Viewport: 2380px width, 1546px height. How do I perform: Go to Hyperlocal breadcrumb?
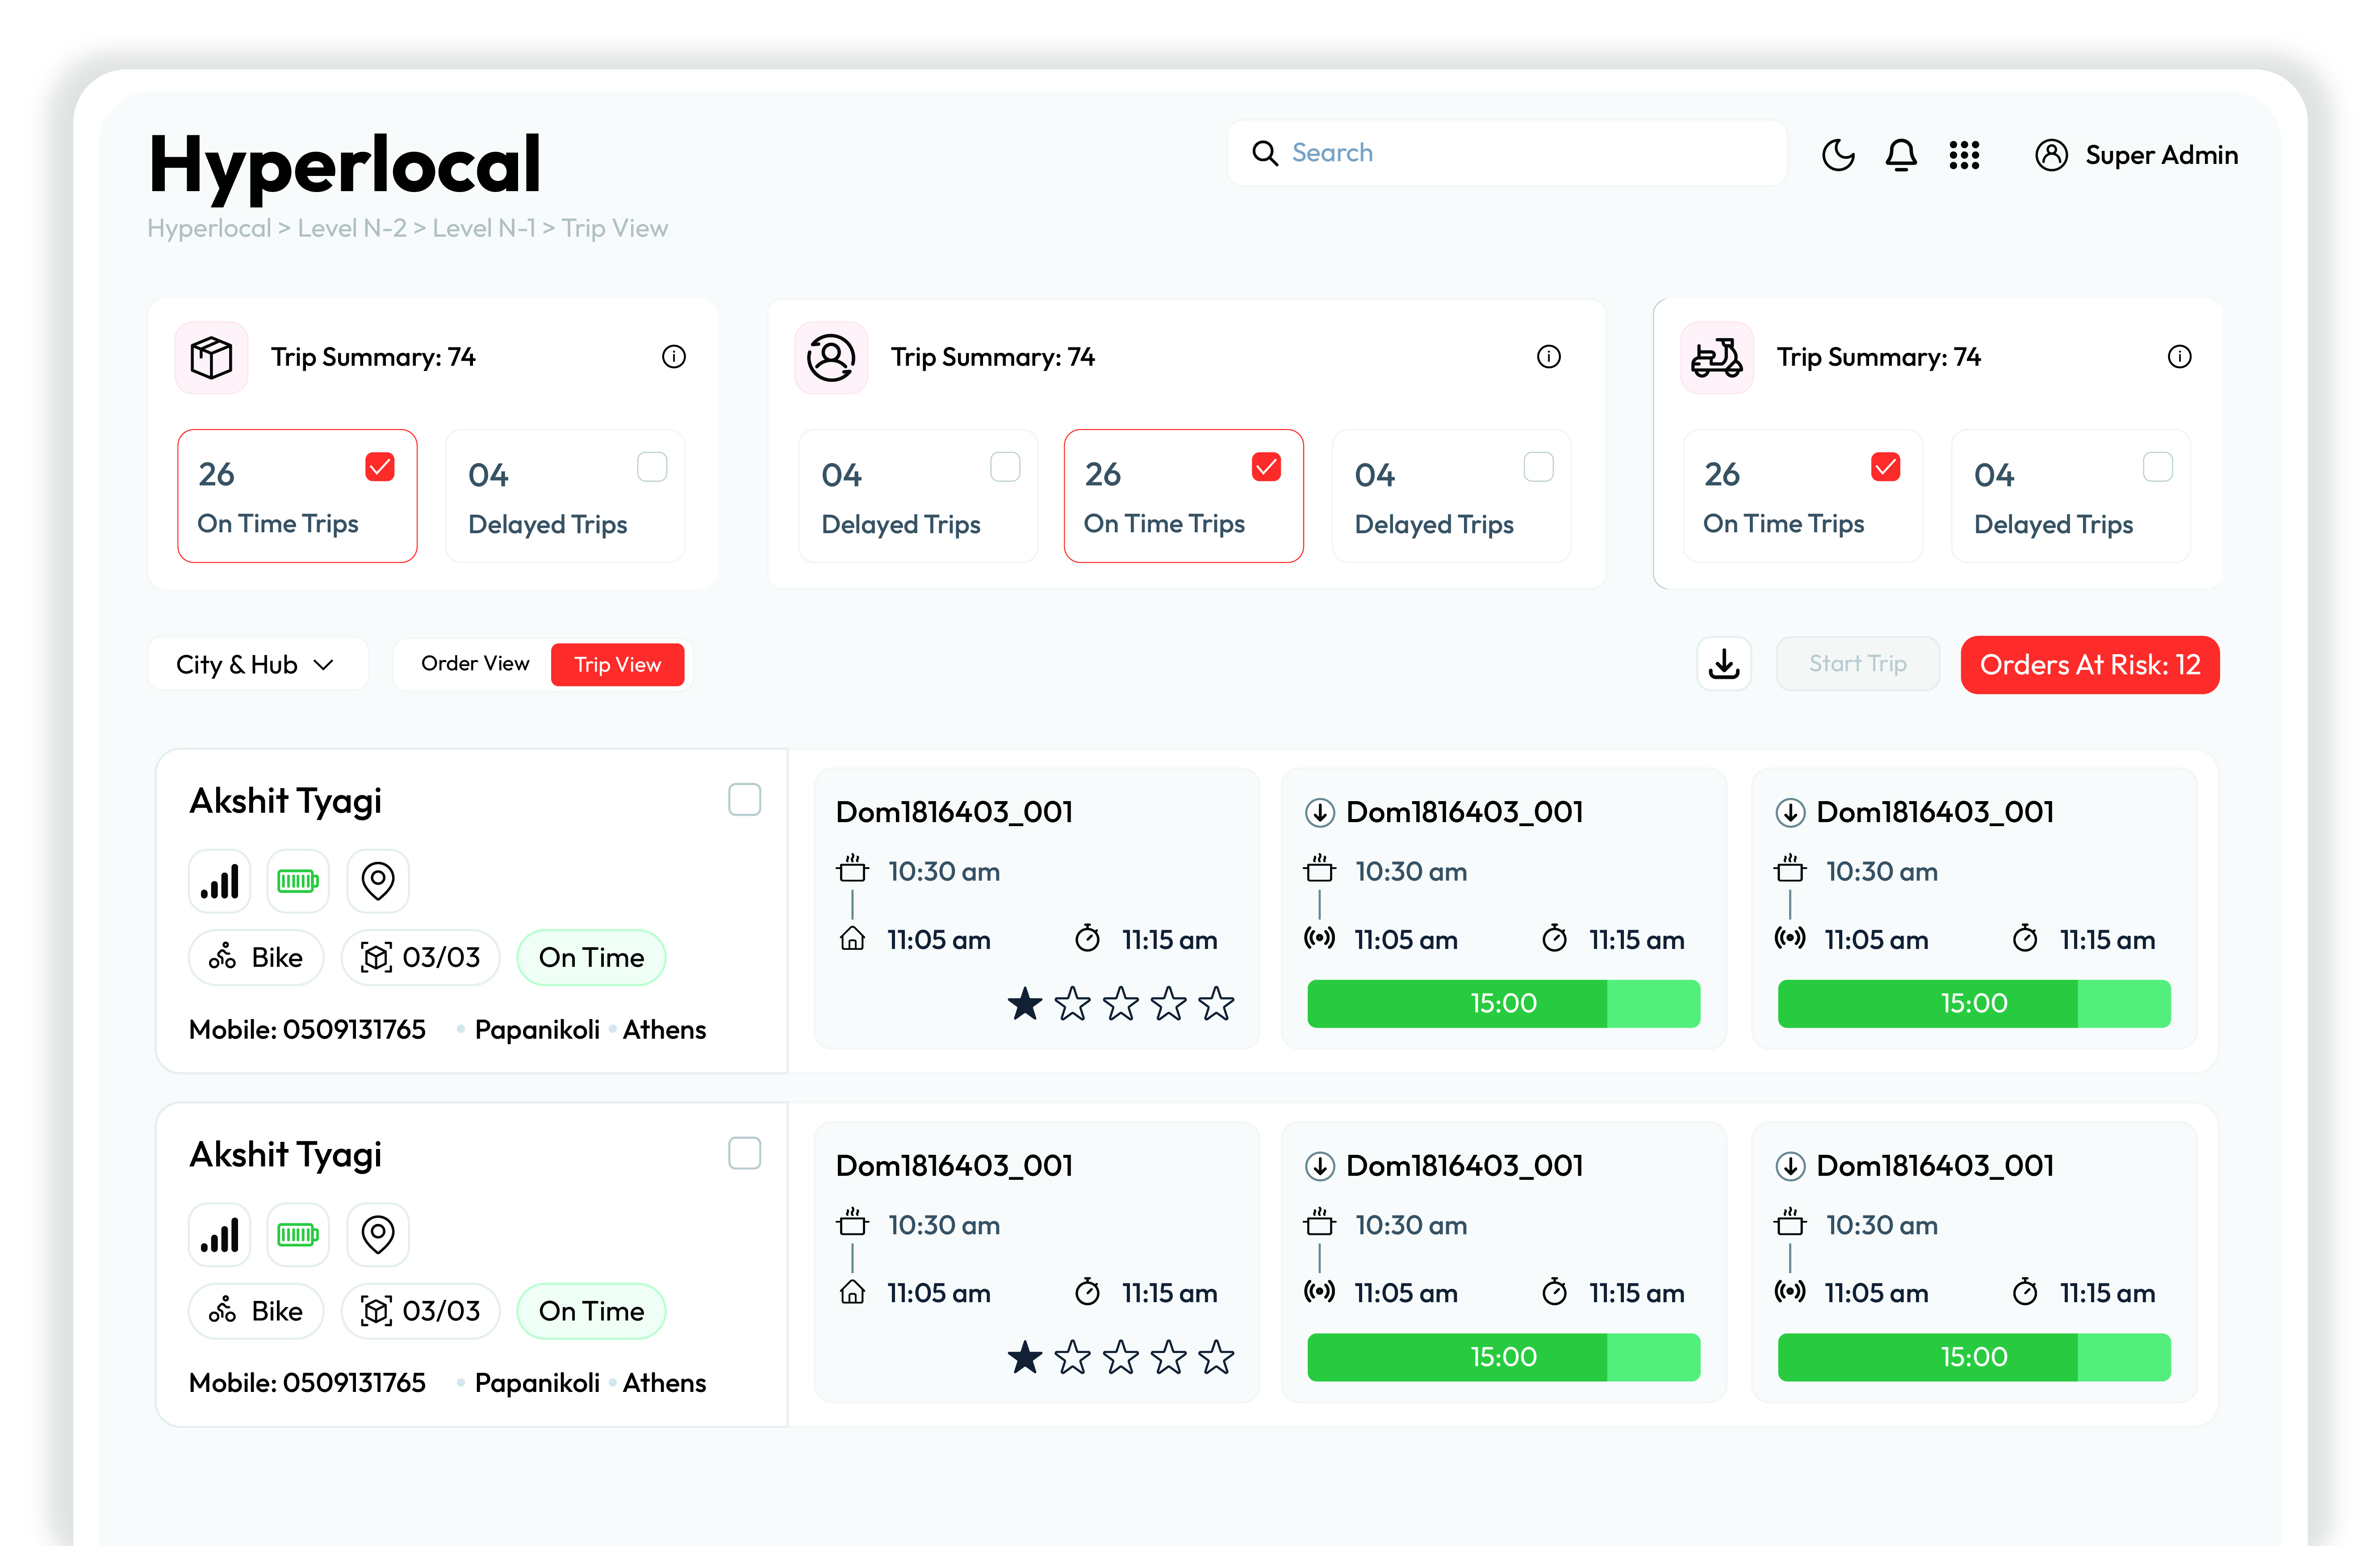[209, 228]
